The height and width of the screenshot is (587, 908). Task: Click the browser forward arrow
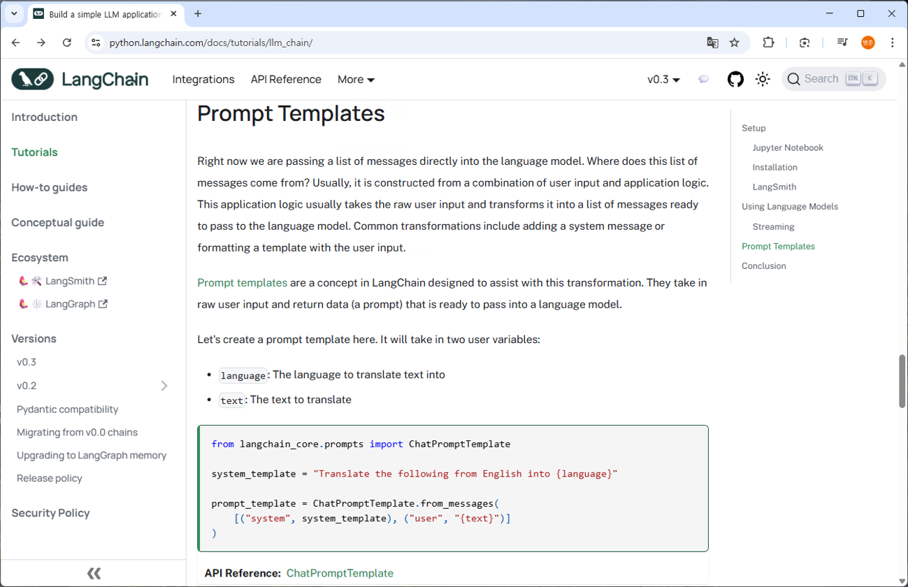coord(41,43)
